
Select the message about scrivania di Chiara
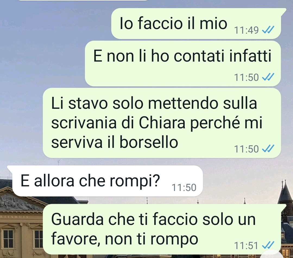coord(162,123)
